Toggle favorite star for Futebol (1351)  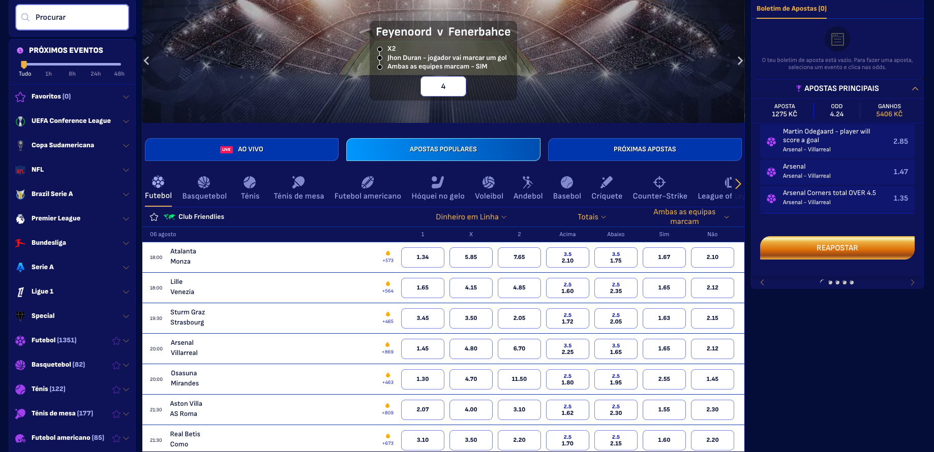point(115,340)
